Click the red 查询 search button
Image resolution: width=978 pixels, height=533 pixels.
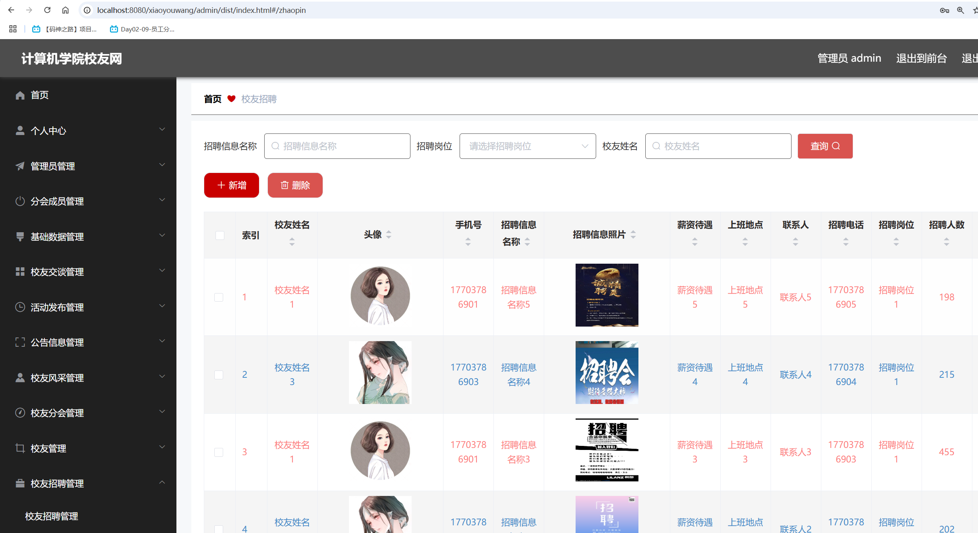click(x=825, y=146)
